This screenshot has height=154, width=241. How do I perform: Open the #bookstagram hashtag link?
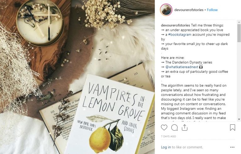pyautogui.click(x=180, y=35)
